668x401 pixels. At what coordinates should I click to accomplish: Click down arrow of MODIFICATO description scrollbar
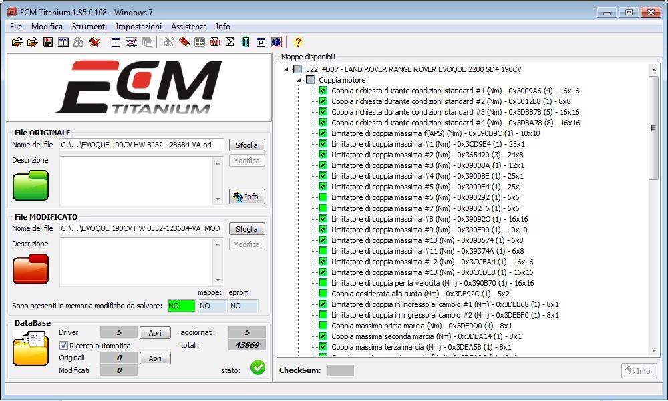(x=218, y=280)
